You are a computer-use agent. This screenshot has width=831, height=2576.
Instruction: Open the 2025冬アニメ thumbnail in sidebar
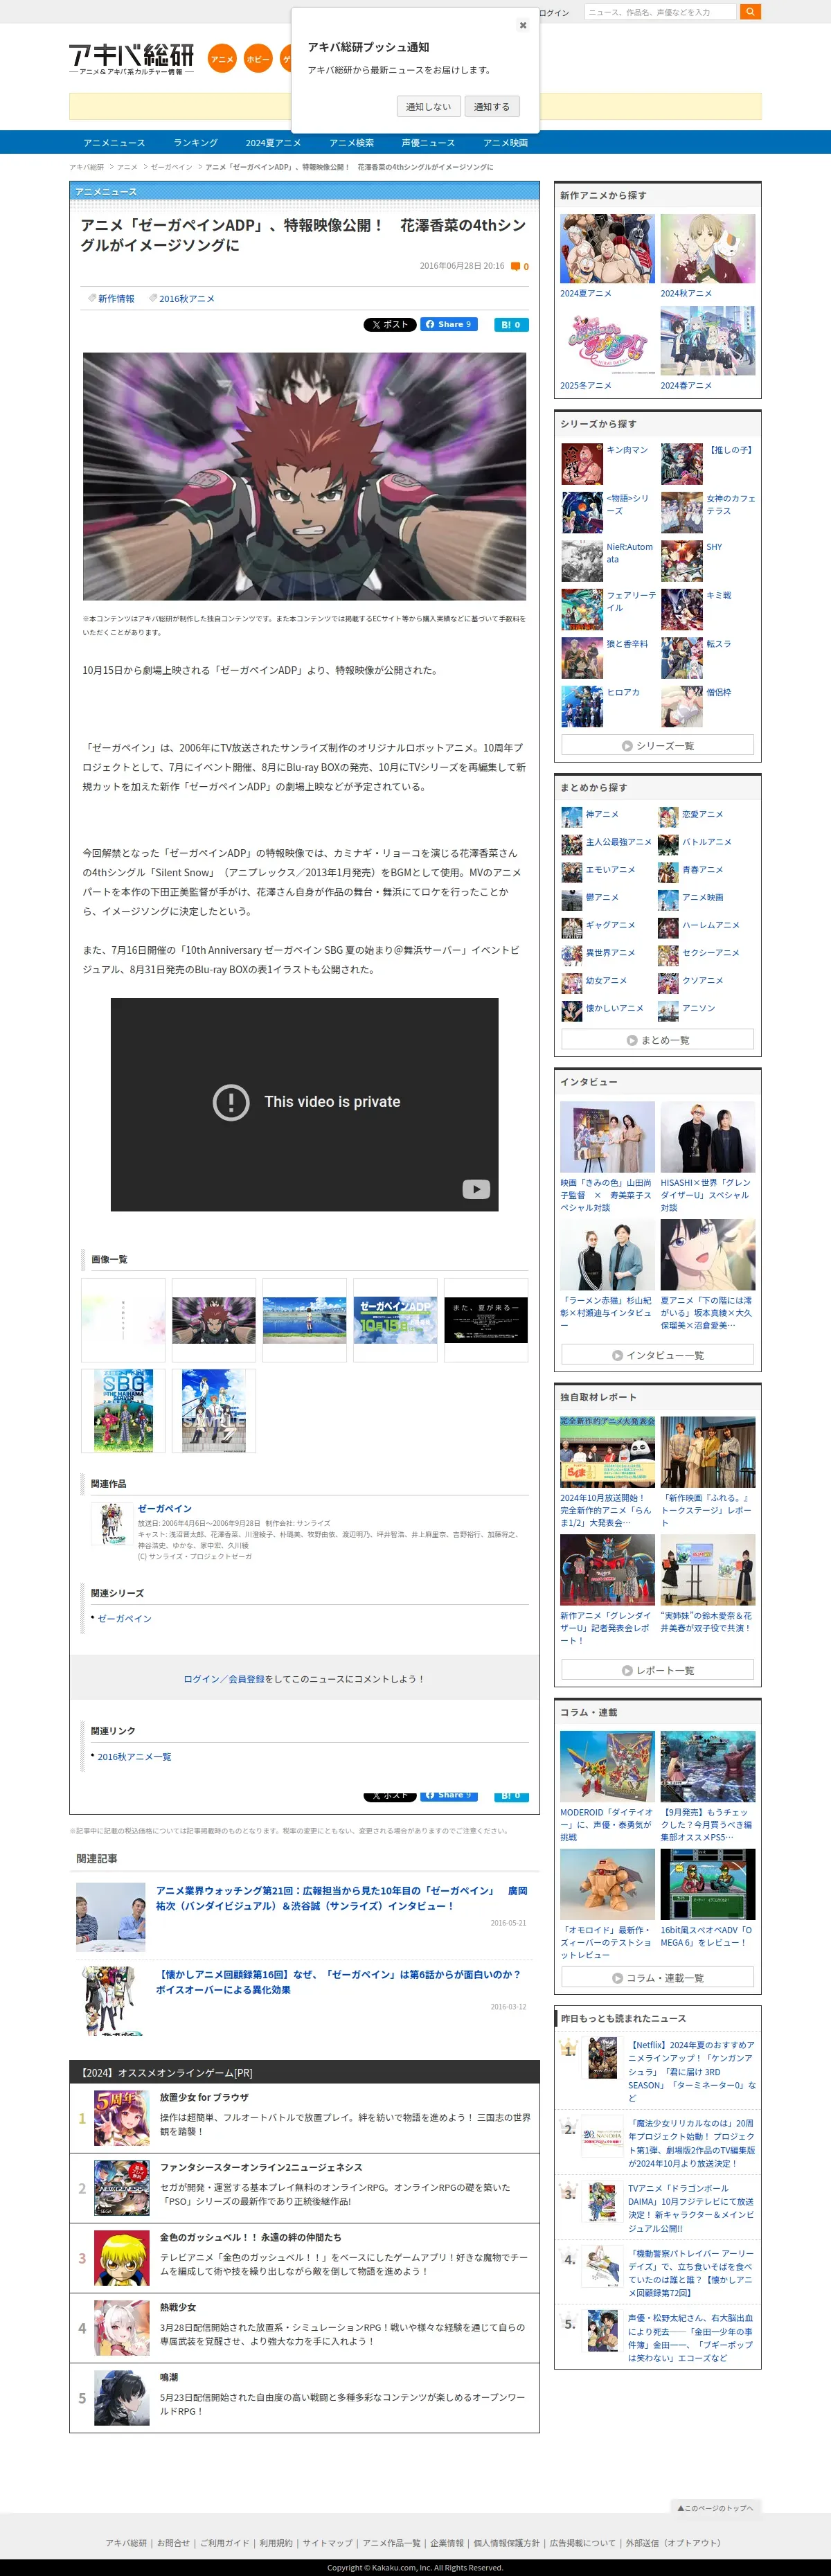pos(607,341)
